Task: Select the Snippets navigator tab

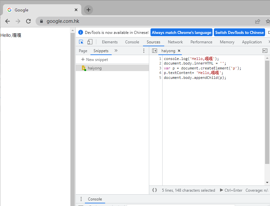Action: pos(101,51)
